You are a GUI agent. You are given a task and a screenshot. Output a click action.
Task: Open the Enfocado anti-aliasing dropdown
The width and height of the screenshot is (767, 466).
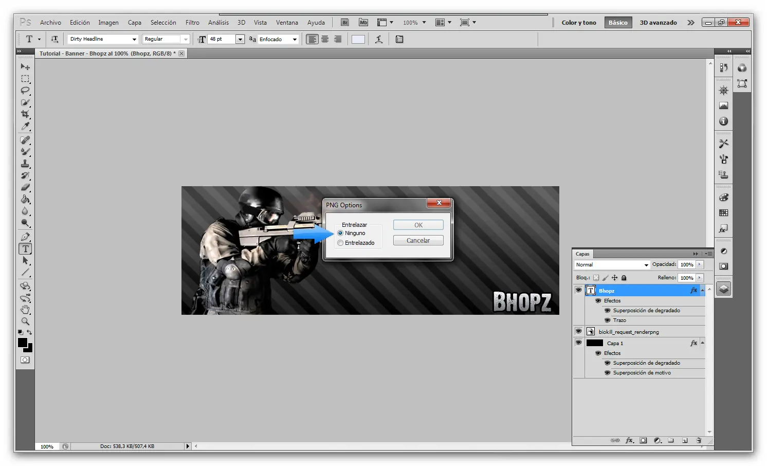pyautogui.click(x=295, y=39)
